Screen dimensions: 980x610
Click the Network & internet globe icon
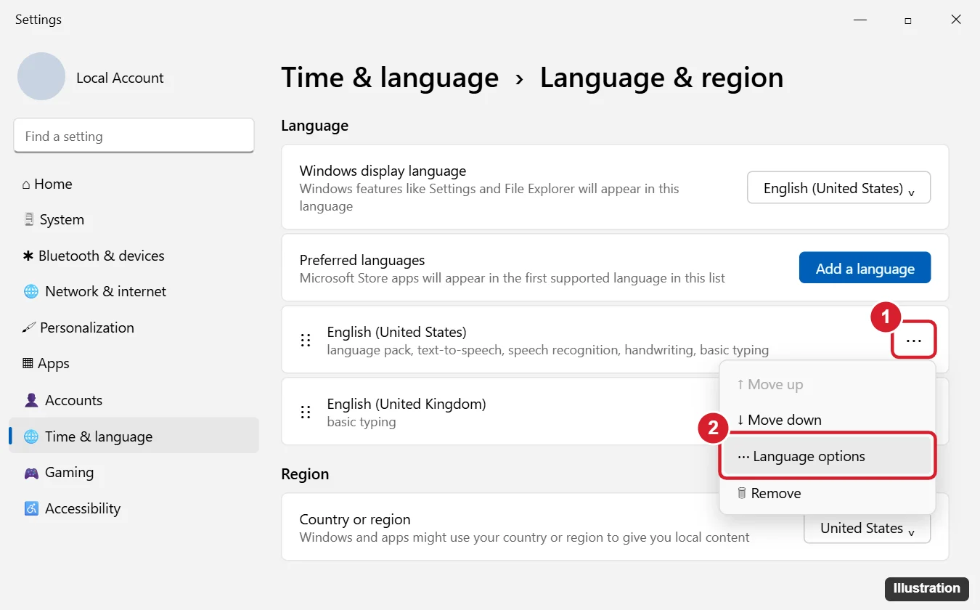31,291
